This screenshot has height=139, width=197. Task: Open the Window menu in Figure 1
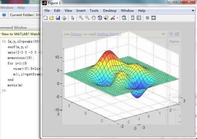127,11
